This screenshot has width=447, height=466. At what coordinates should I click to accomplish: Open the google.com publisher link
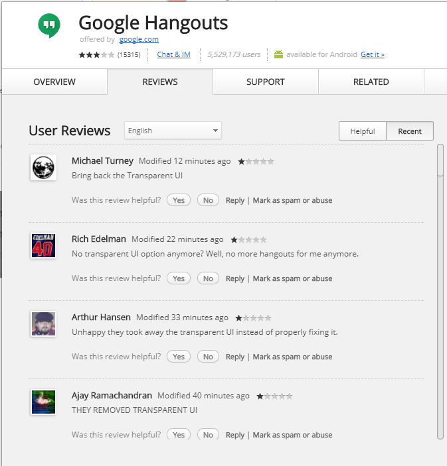[x=139, y=39]
